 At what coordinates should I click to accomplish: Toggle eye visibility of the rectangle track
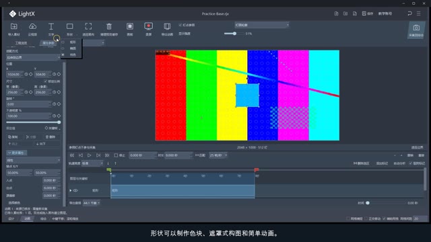coord(75,190)
